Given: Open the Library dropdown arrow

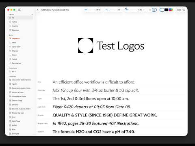Looking at the screenshot, I should click(x=32, y=14).
